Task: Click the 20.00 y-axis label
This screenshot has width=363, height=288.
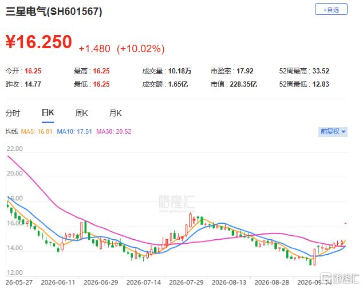Action: coord(14,173)
